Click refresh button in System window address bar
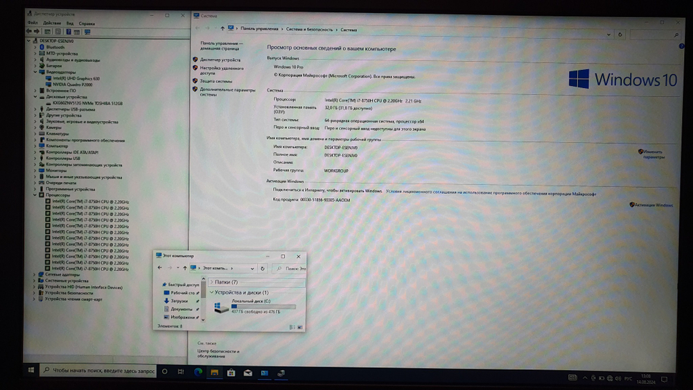 coord(620,35)
